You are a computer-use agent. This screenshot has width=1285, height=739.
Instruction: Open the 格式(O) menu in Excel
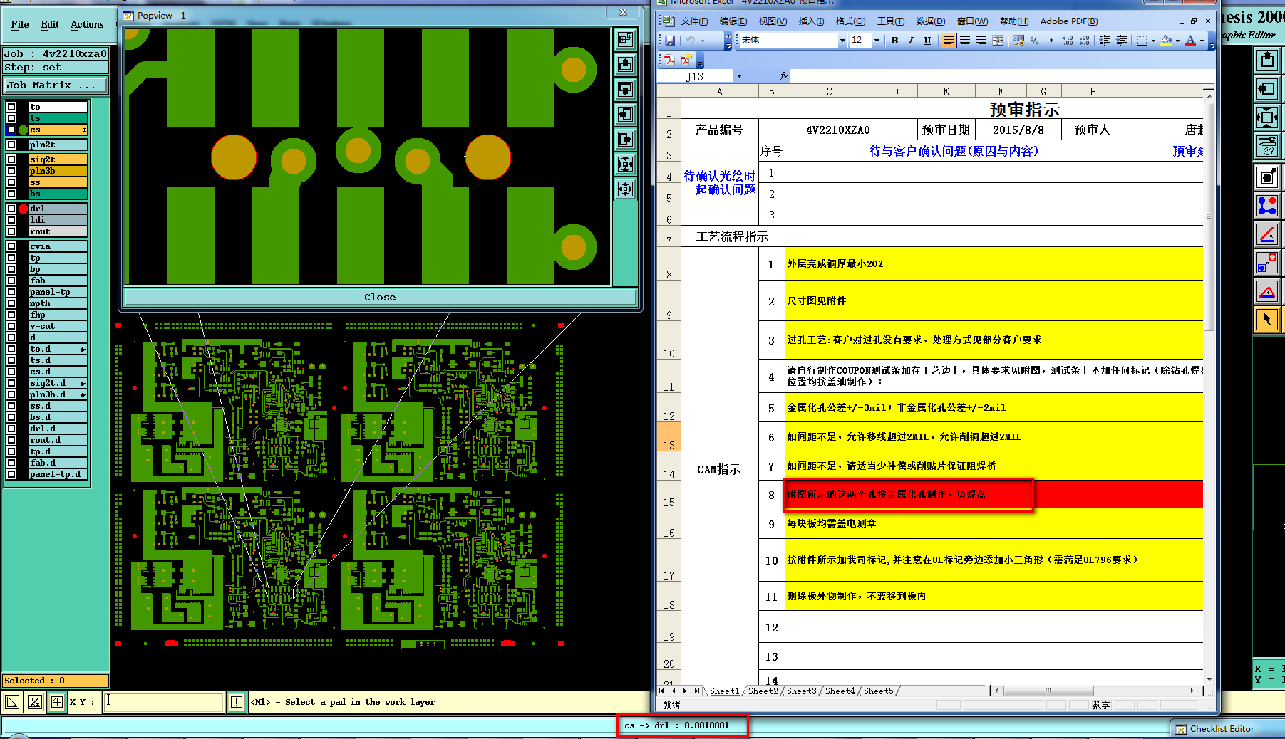[850, 21]
